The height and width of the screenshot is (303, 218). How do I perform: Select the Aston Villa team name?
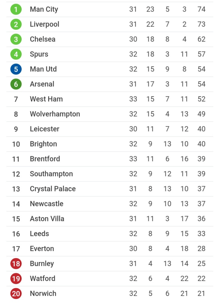pos(47,219)
